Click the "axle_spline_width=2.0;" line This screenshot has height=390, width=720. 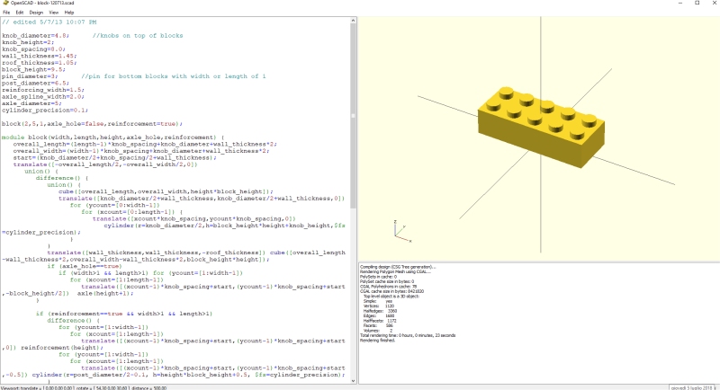pyautogui.click(x=43, y=97)
